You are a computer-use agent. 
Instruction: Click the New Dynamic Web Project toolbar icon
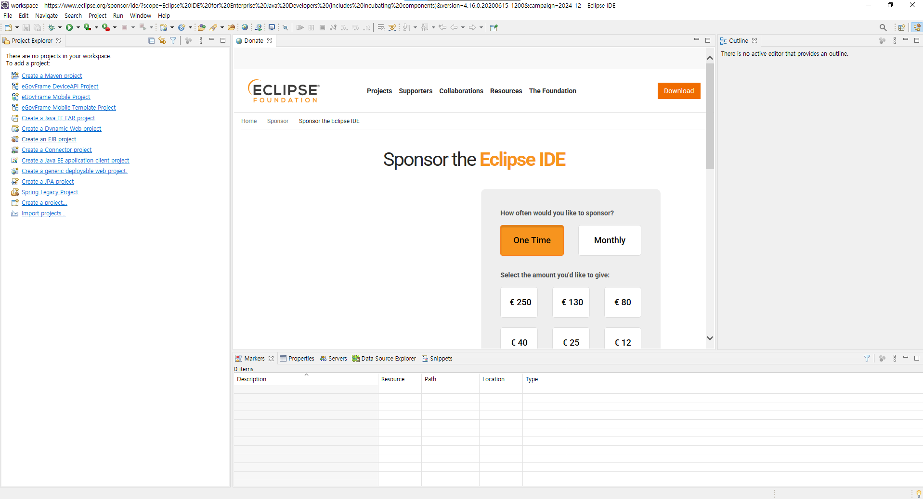click(x=164, y=27)
